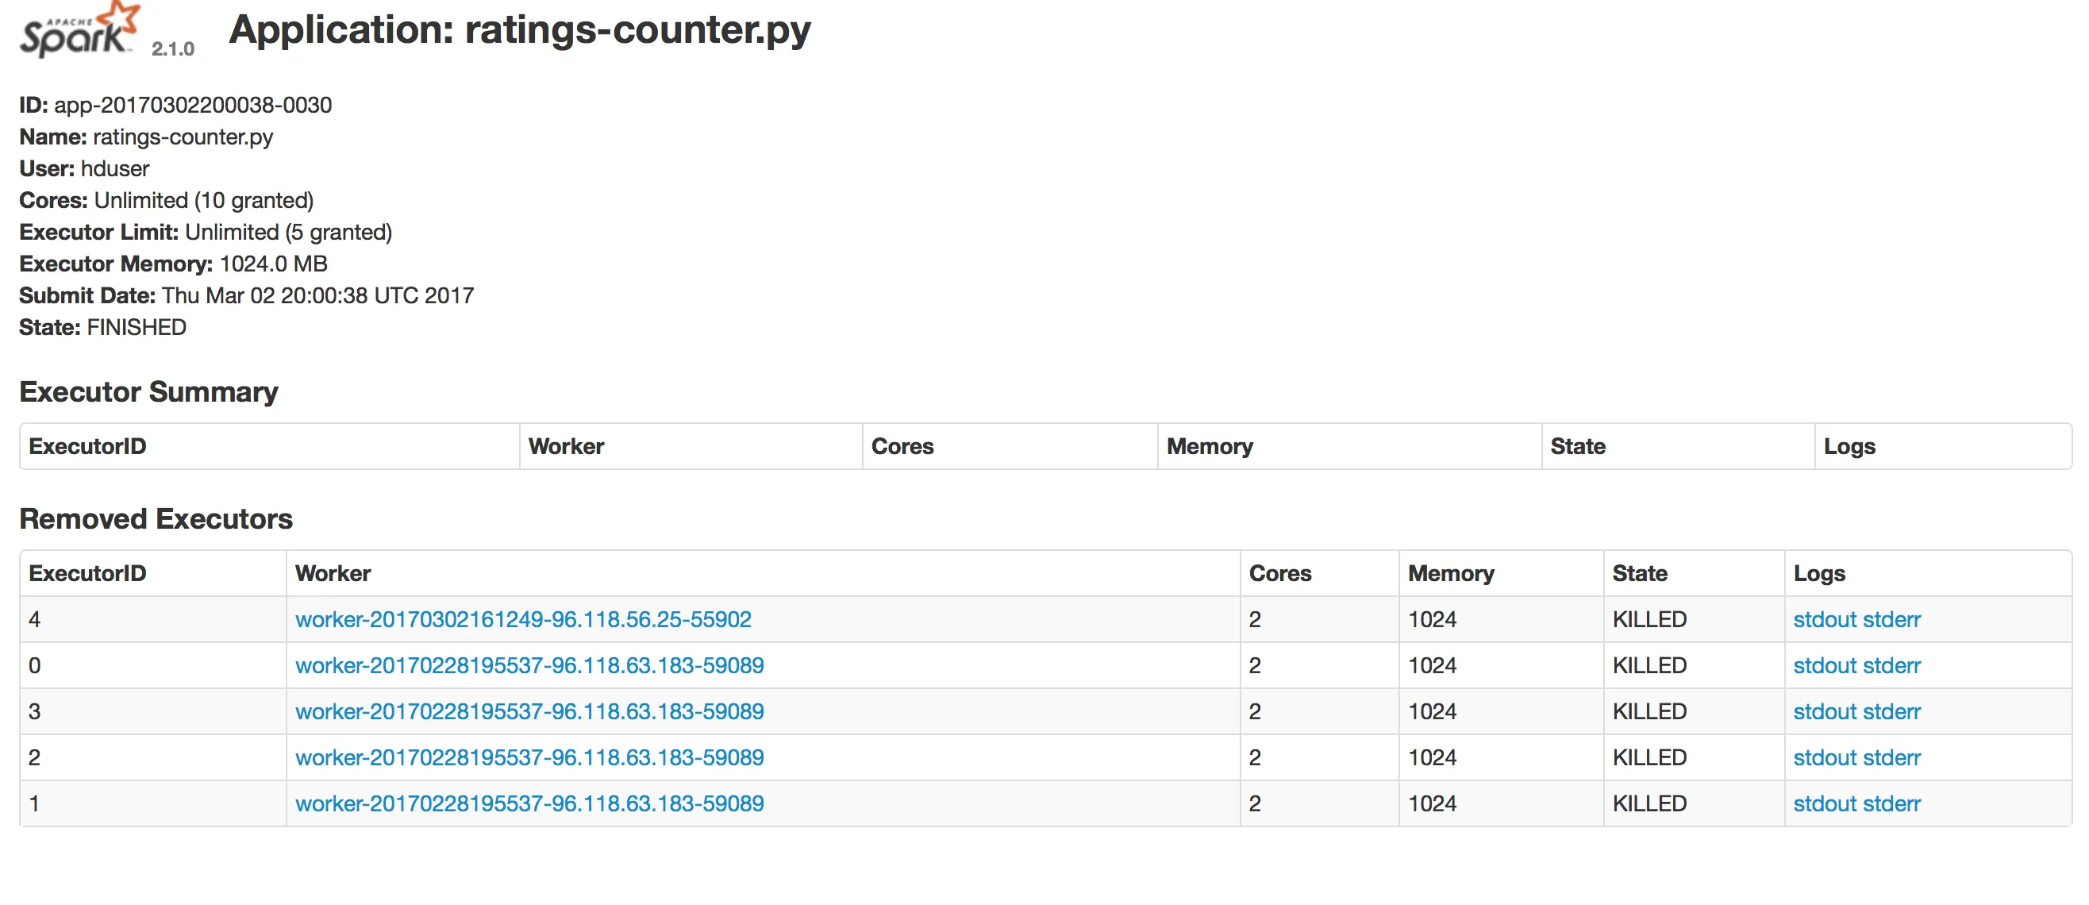
Task: View stderr log for executor 3
Action: click(1891, 712)
